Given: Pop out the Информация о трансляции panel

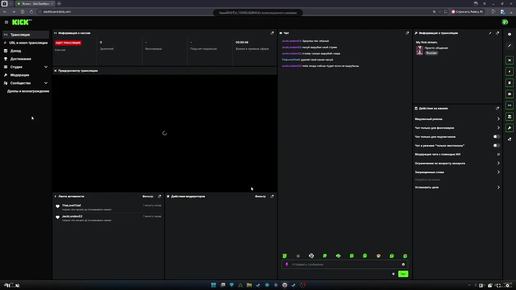Looking at the screenshot, I should (x=497, y=33).
